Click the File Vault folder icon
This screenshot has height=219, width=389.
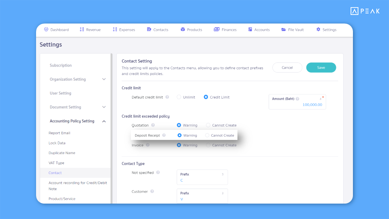(284, 29)
